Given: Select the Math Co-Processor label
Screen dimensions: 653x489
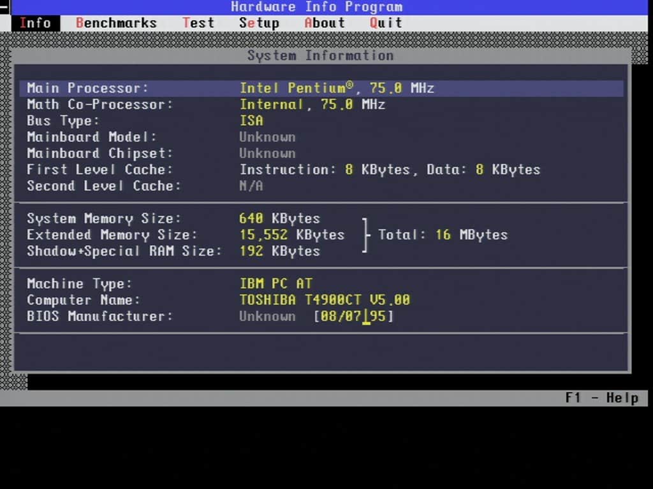Looking at the screenshot, I should pos(99,104).
